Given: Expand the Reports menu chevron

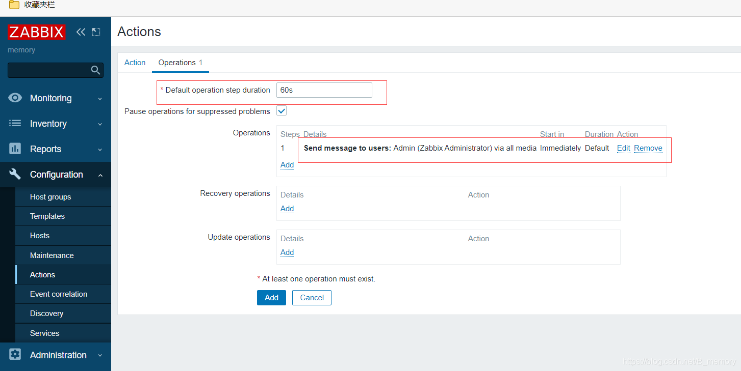Looking at the screenshot, I should 100,150.
